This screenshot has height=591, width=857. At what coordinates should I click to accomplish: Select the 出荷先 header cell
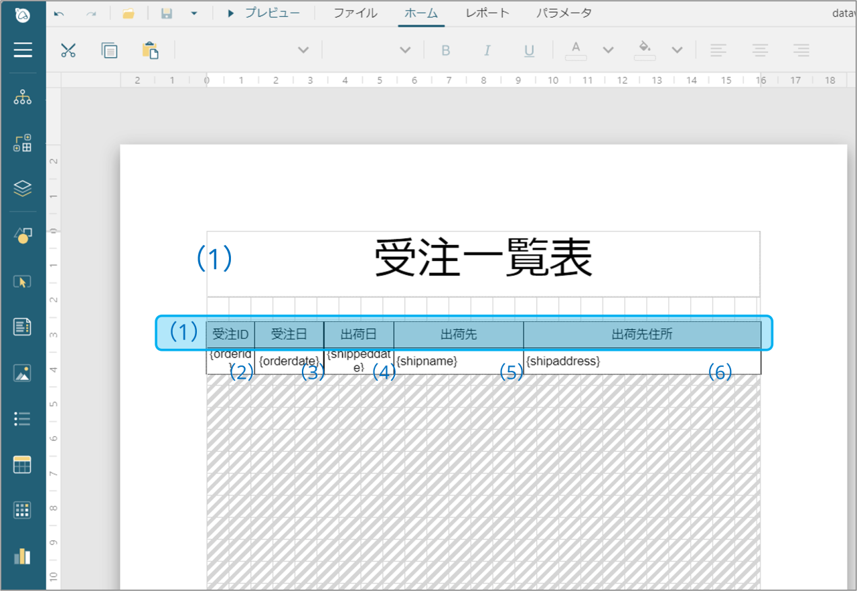pos(459,335)
